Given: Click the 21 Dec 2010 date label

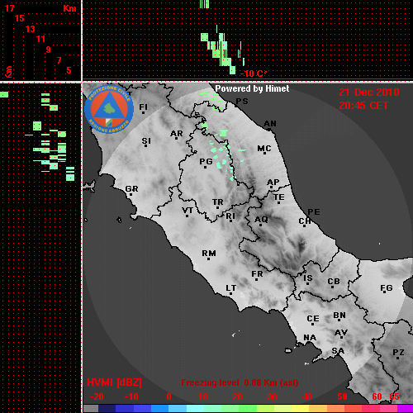Looking at the screenshot, I should click(369, 93).
